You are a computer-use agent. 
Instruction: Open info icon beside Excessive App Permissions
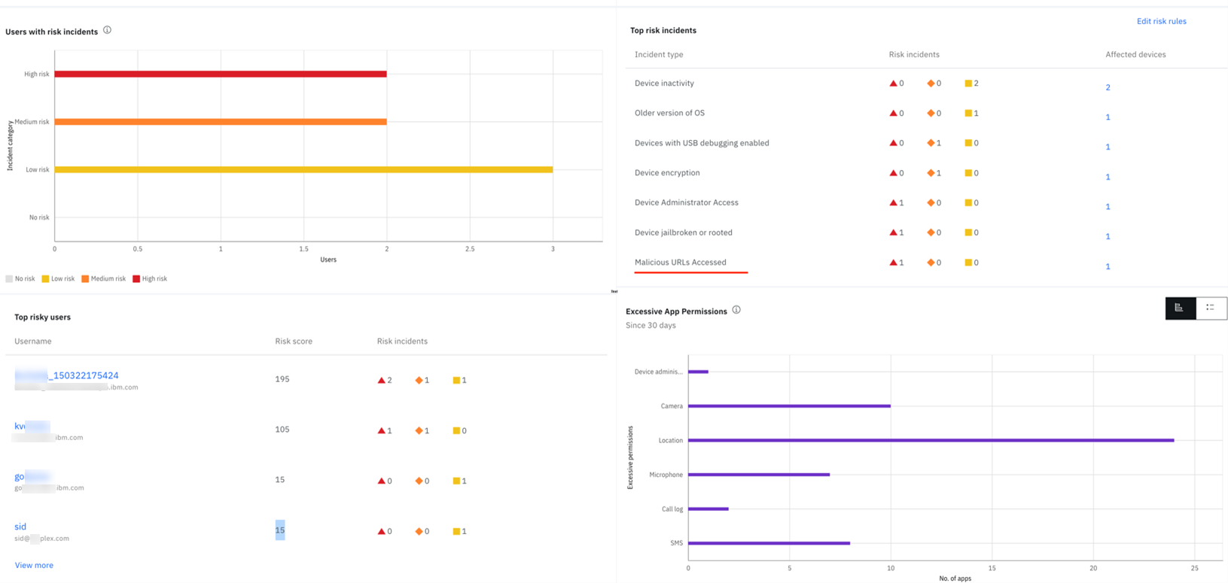pos(736,310)
